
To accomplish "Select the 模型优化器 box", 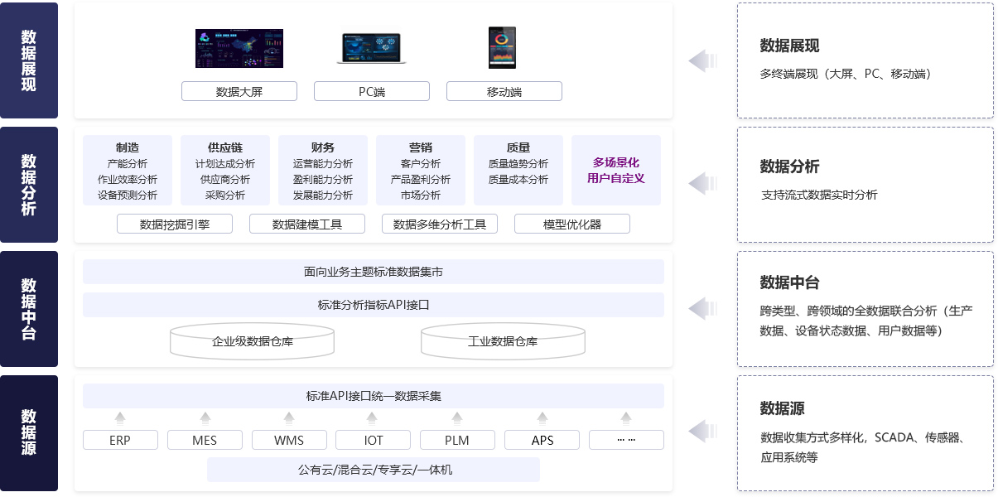I will tap(571, 224).
